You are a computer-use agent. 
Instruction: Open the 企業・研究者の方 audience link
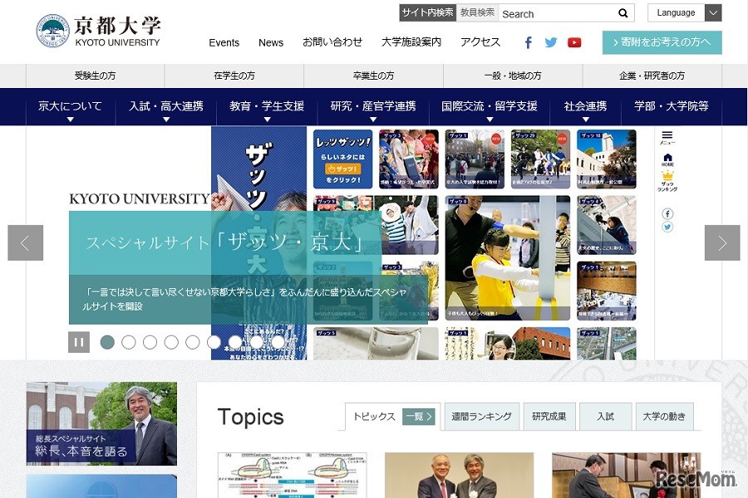[652, 76]
